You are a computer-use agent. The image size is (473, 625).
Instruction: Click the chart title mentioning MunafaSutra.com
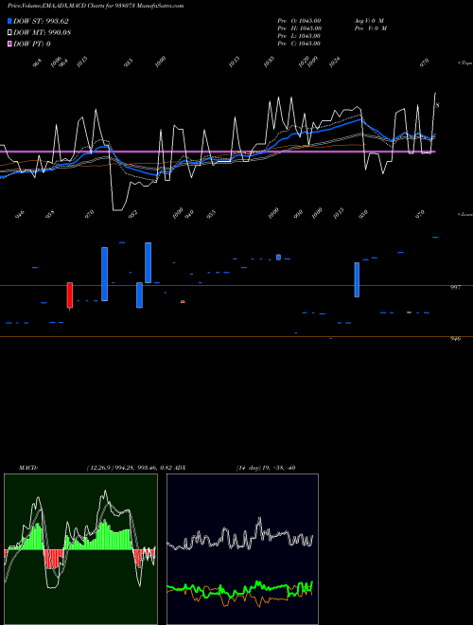point(96,6)
